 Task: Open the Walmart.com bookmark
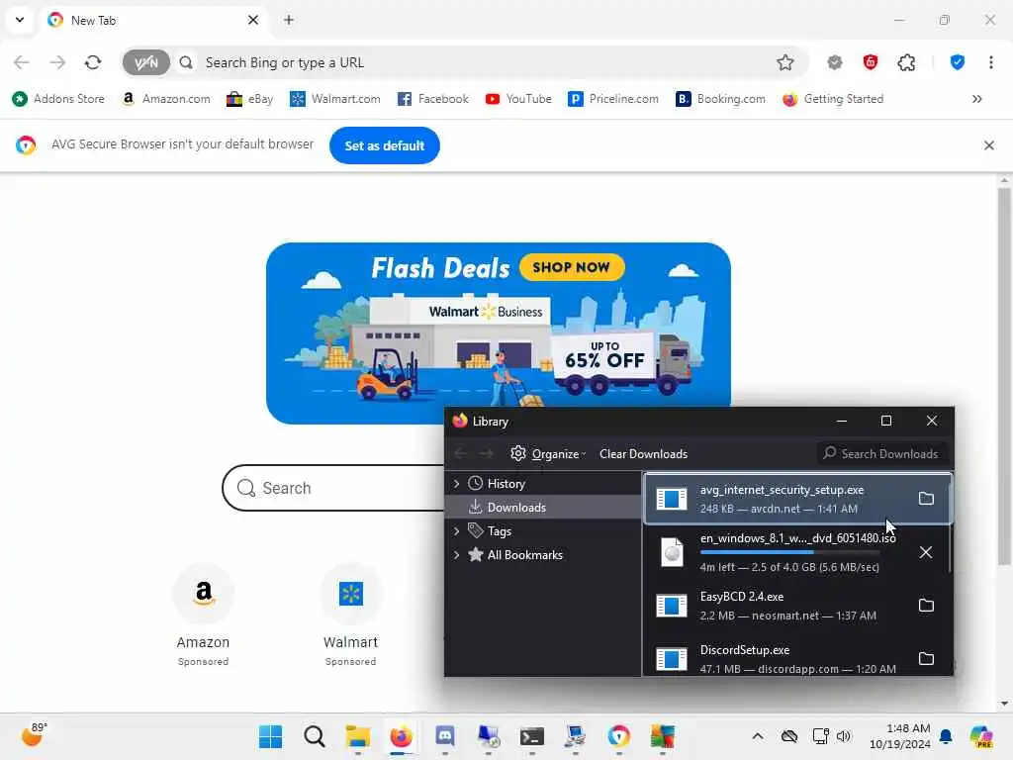[x=335, y=99]
